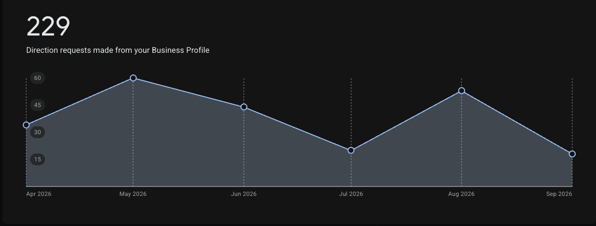Click the Sep 2026 axis label

[x=559, y=194]
